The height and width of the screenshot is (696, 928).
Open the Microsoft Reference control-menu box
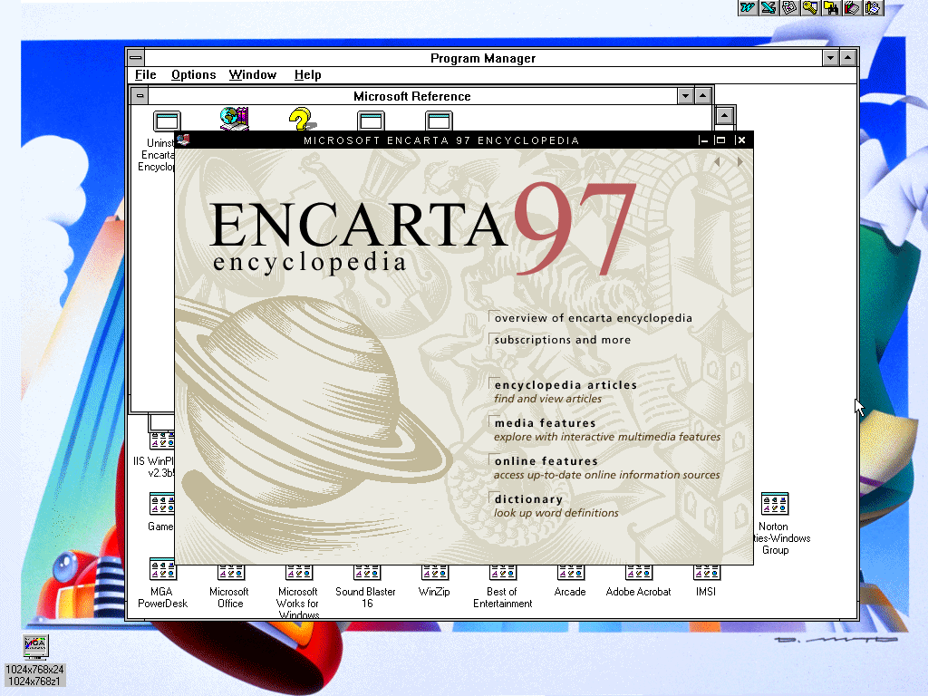pos(140,96)
